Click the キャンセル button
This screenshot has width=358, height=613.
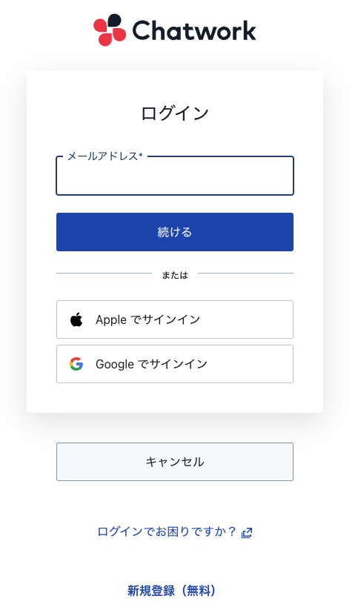tap(175, 462)
